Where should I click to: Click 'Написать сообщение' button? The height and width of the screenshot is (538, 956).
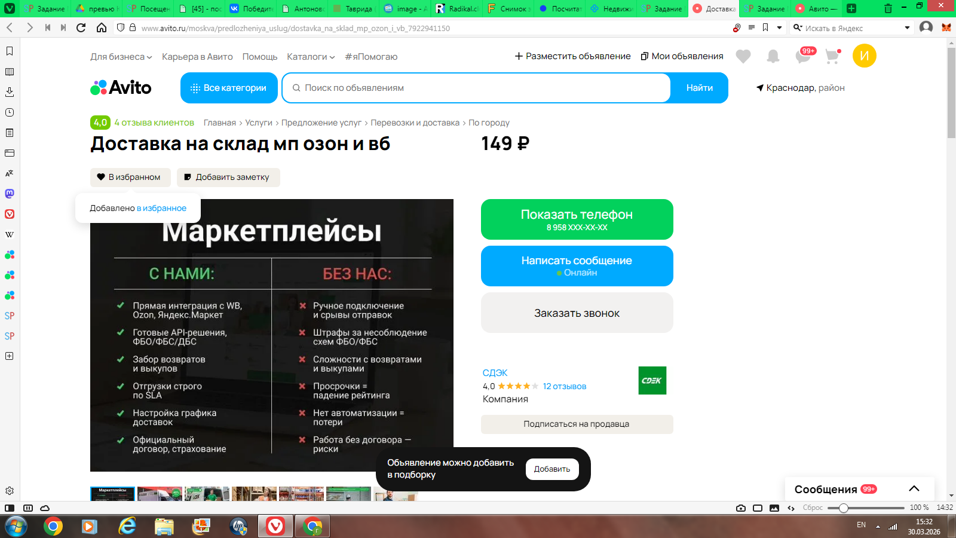[577, 266]
